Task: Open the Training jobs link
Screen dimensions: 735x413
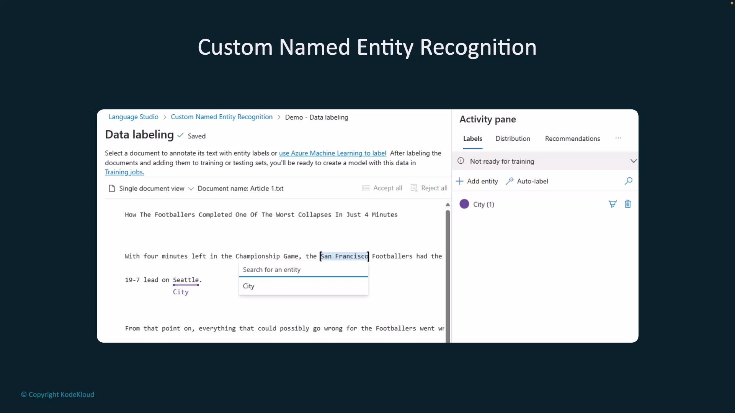Action: pos(124,172)
